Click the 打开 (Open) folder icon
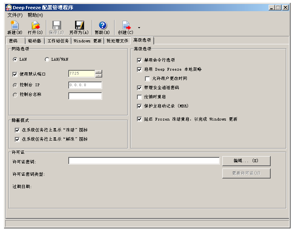Viewport: 295px width, 232px height. click(x=35, y=25)
